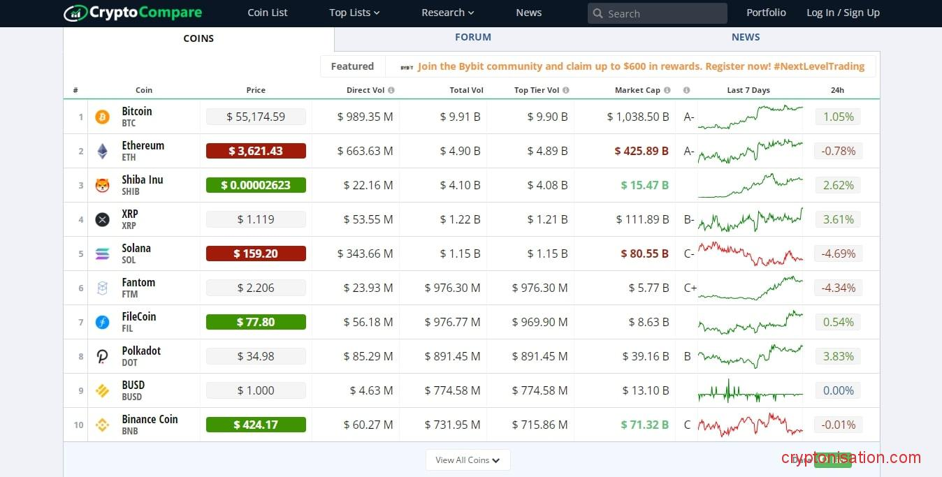Click the Binance Coin BNB icon
The height and width of the screenshot is (477, 942).
[103, 425]
